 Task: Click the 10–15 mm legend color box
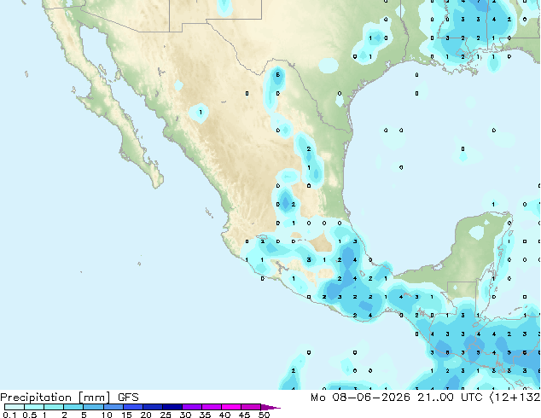(x=113, y=407)
